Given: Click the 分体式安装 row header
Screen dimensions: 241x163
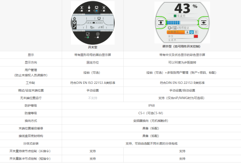Looking at the screenshot, I should 31,143.
